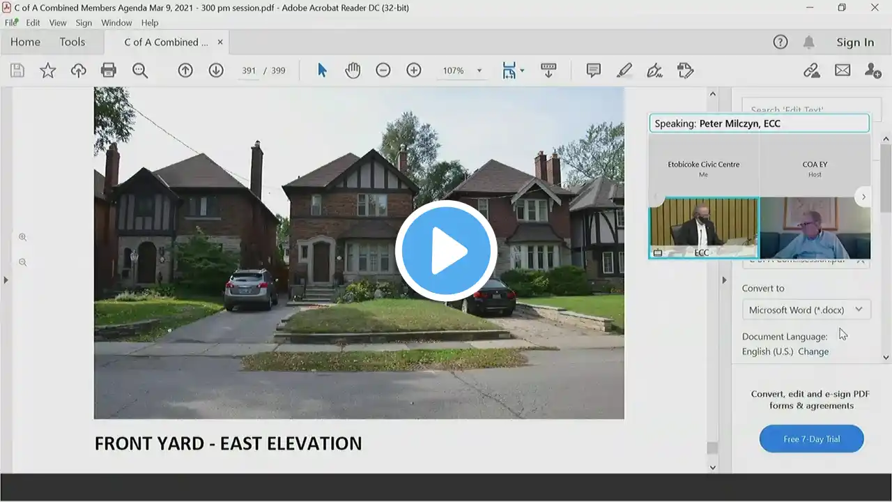Go to next page with down arrow
This screenshot has height=502, width=892.
216,70
